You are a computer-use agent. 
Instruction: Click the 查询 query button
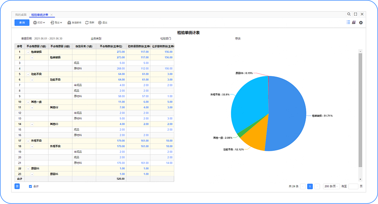[x=22, y=23]
